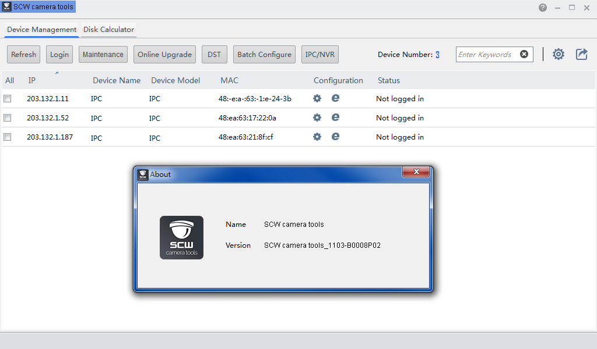Click the Refresh button
597x349 pixels.
click(x=23, y=54)
